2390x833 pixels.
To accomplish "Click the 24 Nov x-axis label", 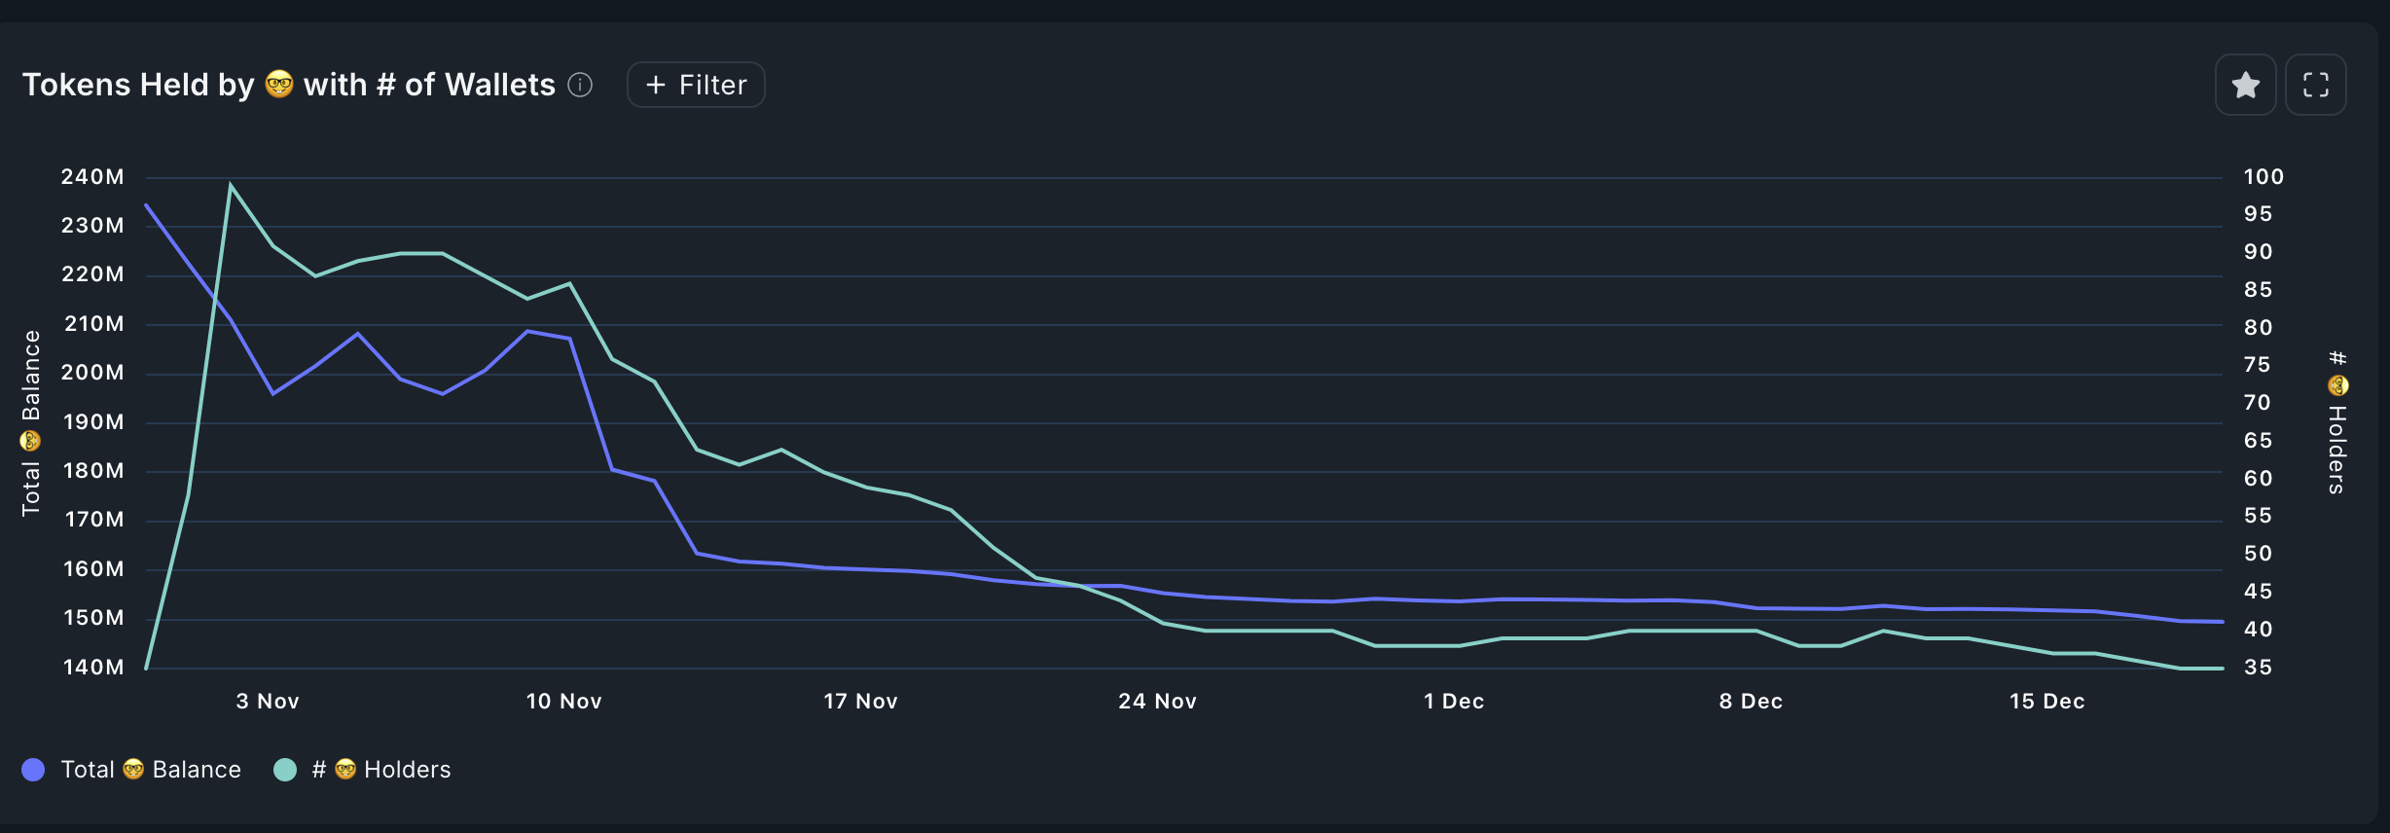I will [1158, 702].
